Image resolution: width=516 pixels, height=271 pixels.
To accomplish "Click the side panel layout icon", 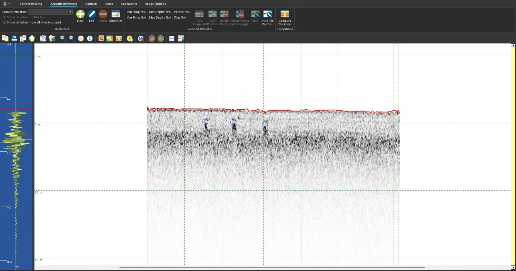I will pos(181,38).
